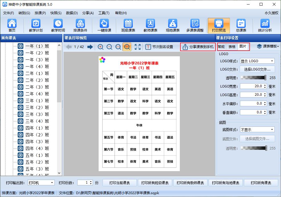The height and width of the screenshot is (197, 281).
Task: Go to next page with the right arrow
Action: pyautogui.click(x=91, y=47)
